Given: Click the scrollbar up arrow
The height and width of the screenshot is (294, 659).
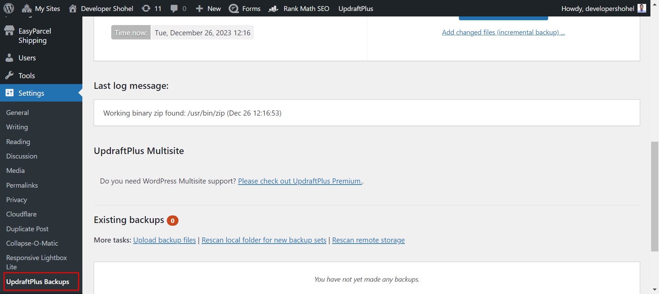Looking at the screenshot, I should (655, 4).
